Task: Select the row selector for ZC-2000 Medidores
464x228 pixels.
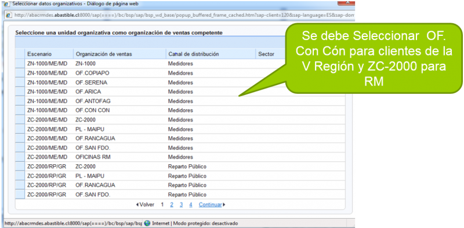Action: coord(20,120)
